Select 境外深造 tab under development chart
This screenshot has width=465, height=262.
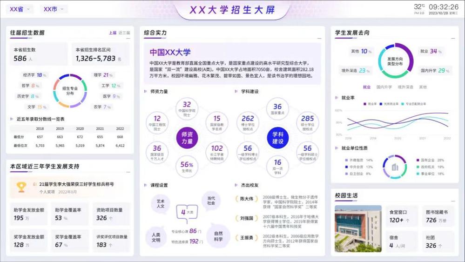click(x=405, y=87)
